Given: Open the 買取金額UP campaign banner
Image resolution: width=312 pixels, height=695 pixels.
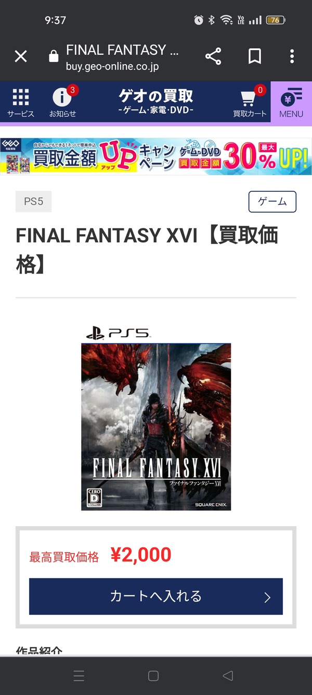Looking at the screenshot, I should (156, 156).
